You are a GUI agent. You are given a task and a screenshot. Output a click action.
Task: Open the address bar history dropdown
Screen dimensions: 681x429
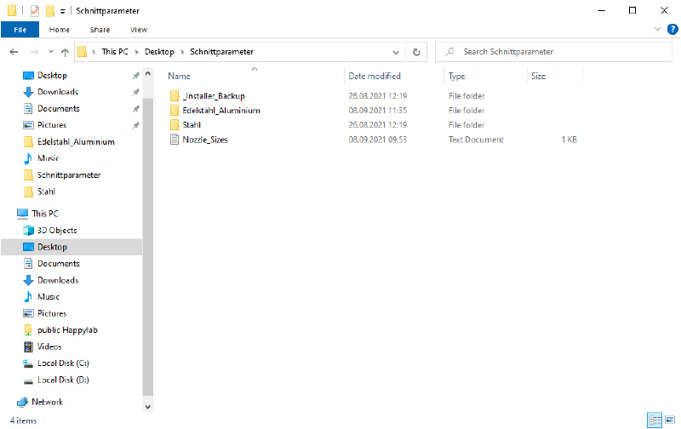[396, 52]
